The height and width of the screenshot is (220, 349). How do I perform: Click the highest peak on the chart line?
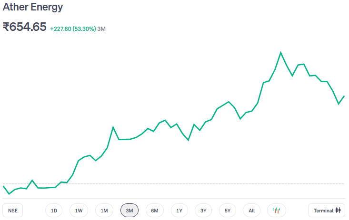click(x=280, y=52)
